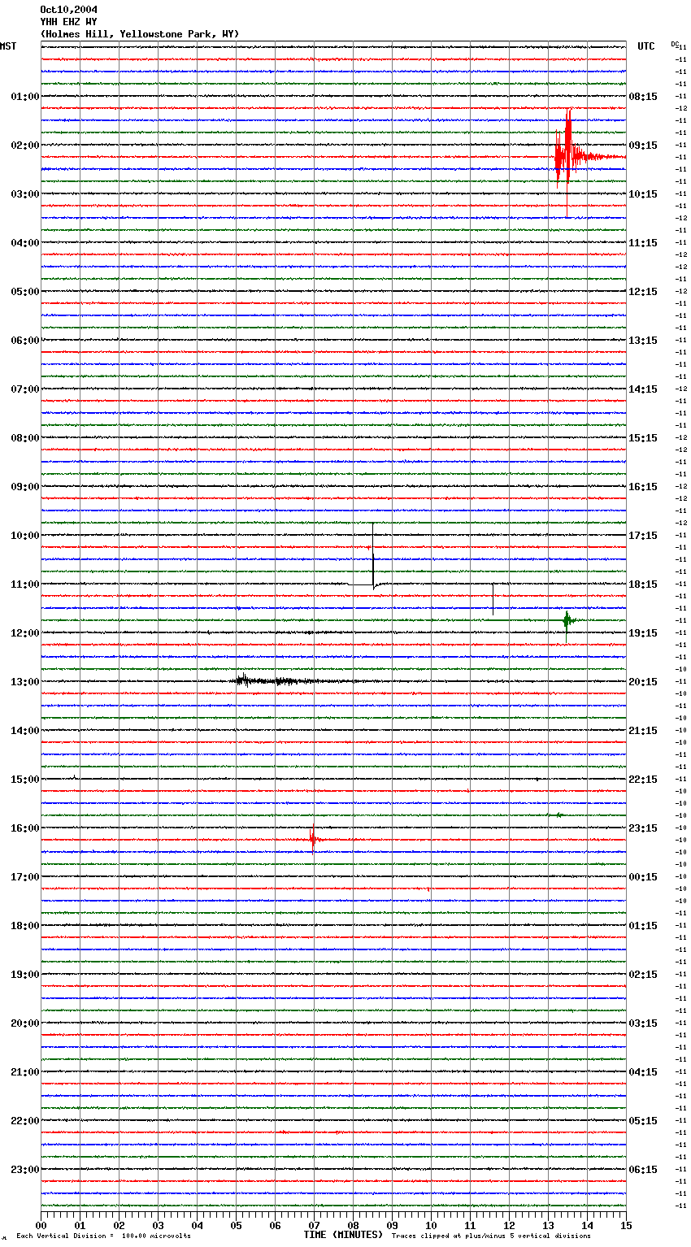This screenshot has height=1247, width=691.
Task: Click the Each Vertical Division 100.00 microvolts note
Action: coord(103,1236)
